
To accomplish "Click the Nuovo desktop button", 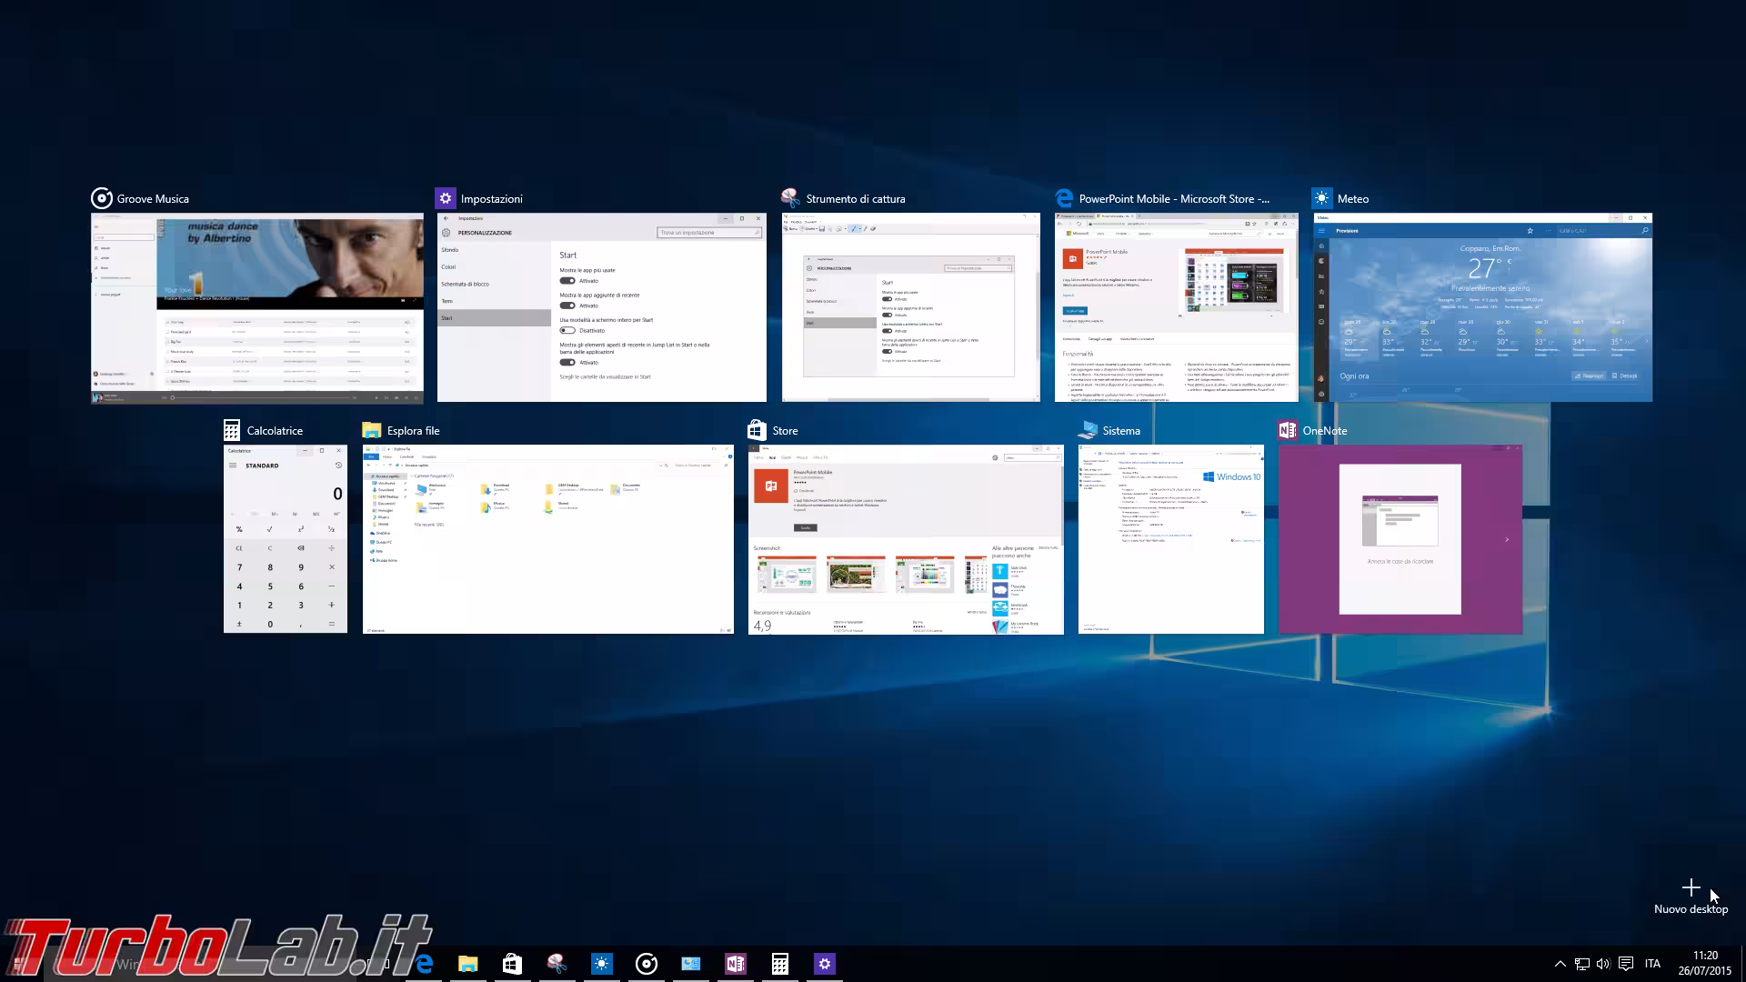I will point(1691,887).
